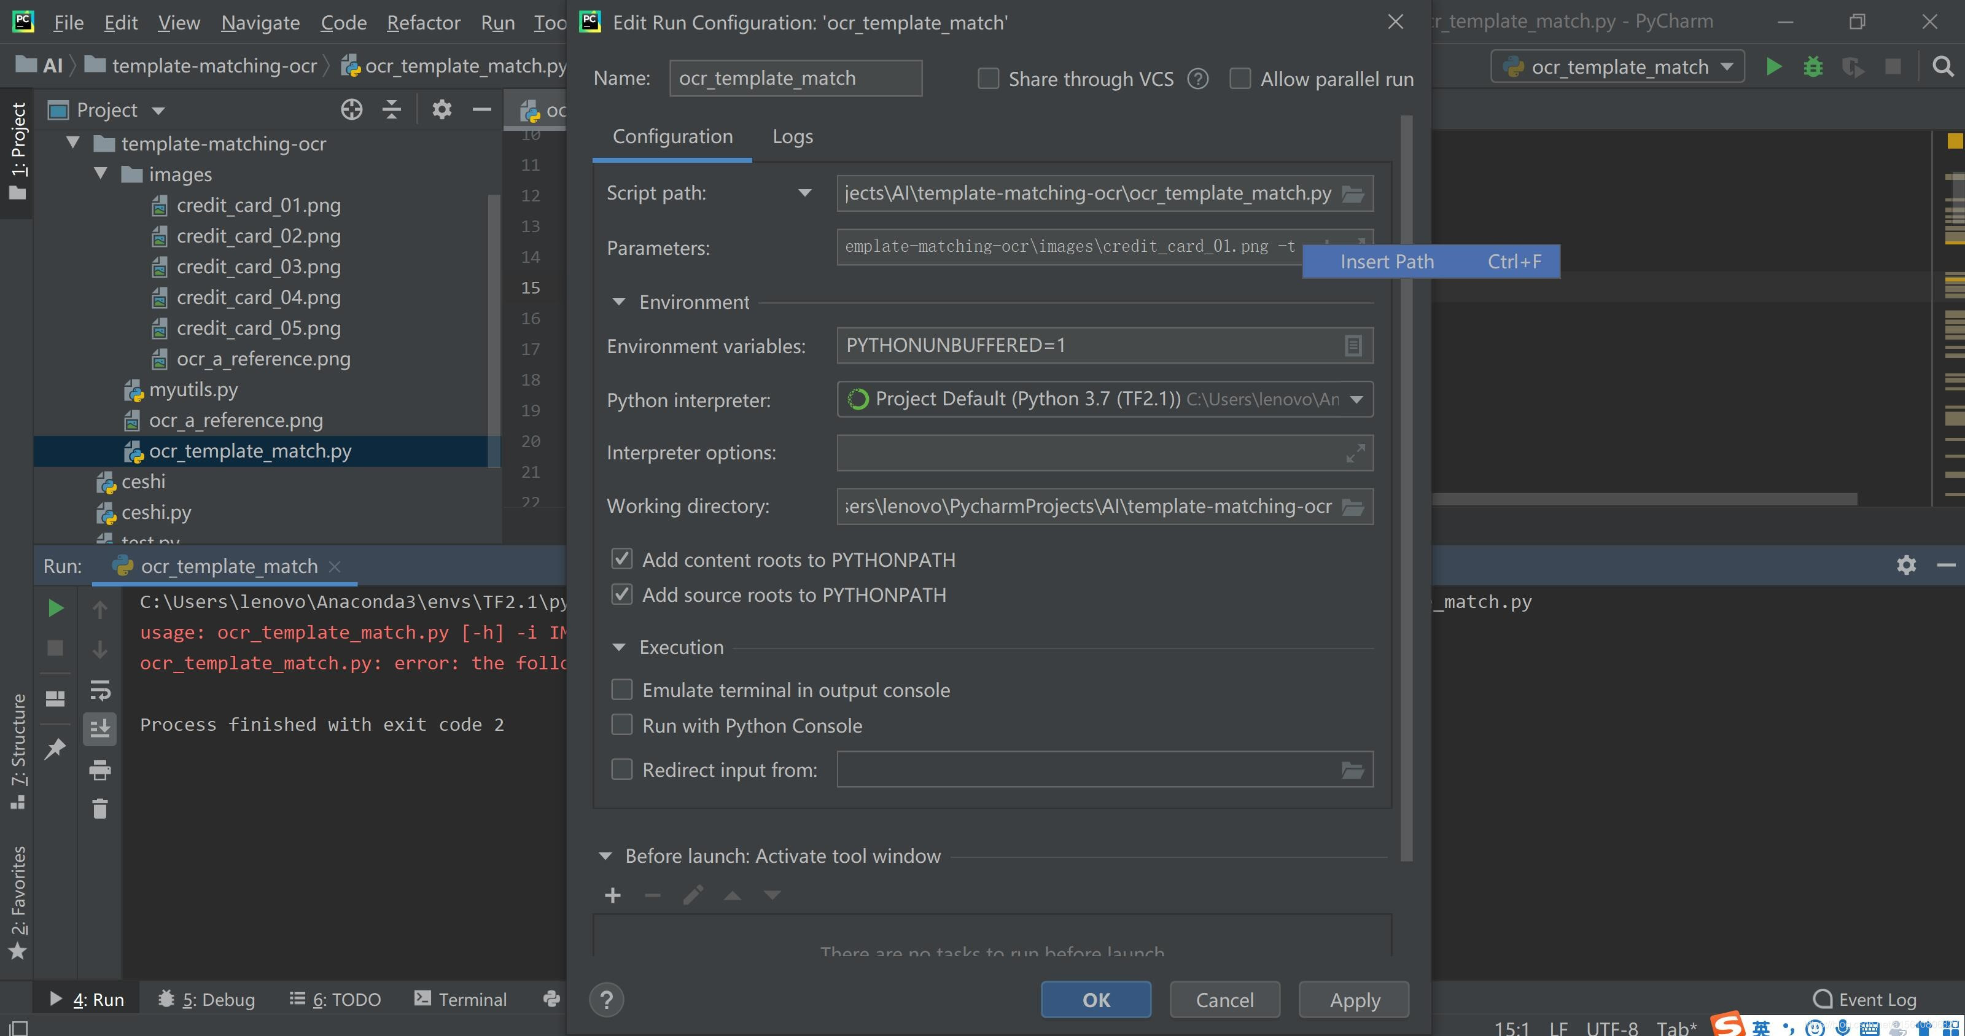Switch to the Logs tab
This screenshot has width=1965, height=1036.
(792, 136)
